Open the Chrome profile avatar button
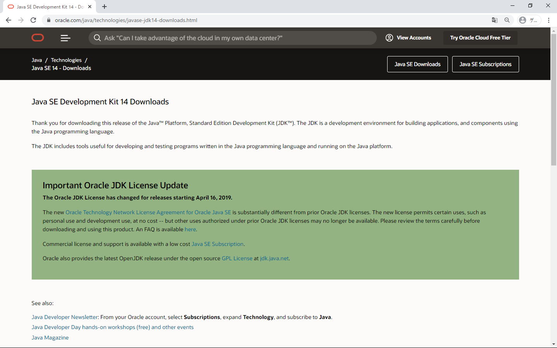557x348 pixels. pyautogui.click(x=529, y=20)
